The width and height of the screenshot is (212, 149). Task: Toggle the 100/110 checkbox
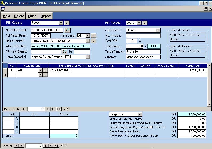coord(151,127)
